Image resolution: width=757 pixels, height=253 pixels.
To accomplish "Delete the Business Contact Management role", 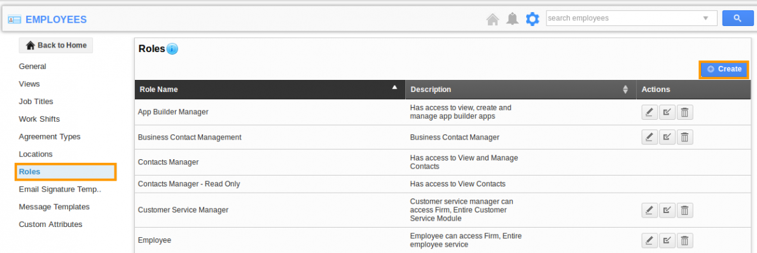I will (x=684, y=137).
